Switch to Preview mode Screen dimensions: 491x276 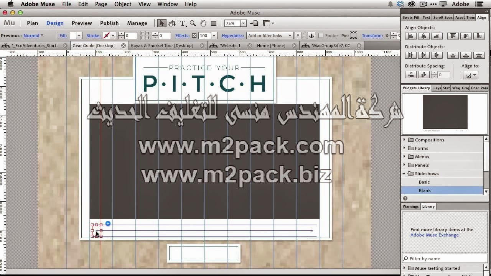[82, 23]
